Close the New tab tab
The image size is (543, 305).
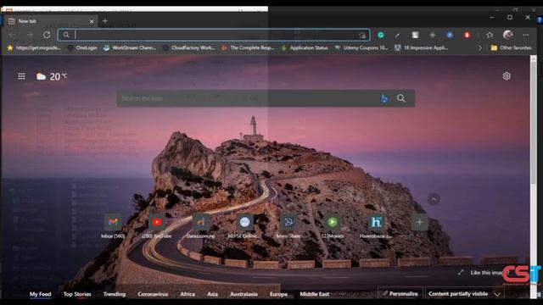click(92, 21)
